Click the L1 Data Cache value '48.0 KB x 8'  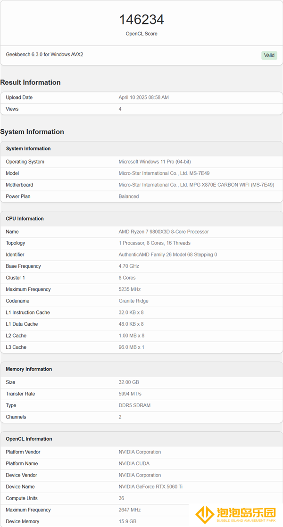[131, 324]
